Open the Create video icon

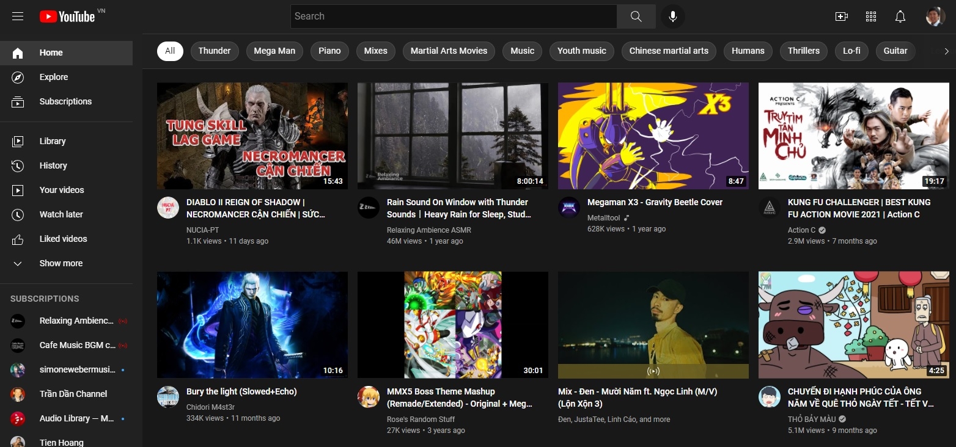[x=842, y=16]
